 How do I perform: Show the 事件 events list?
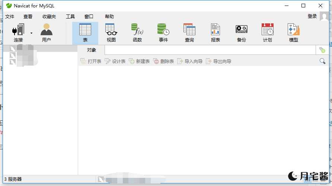(163, 33)
